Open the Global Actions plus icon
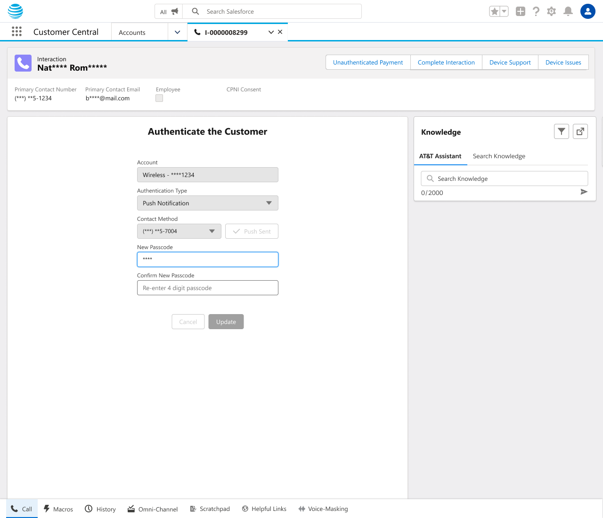 [521, 11]
